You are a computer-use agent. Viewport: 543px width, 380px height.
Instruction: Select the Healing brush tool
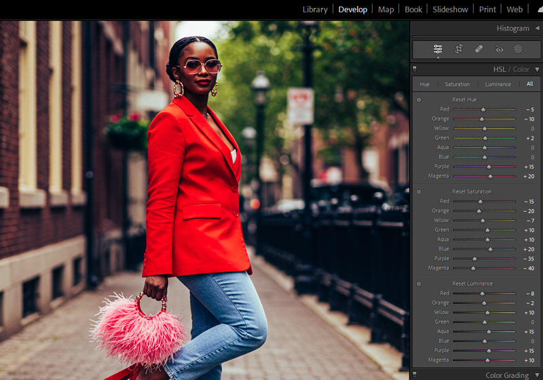(x=479, y=49)
